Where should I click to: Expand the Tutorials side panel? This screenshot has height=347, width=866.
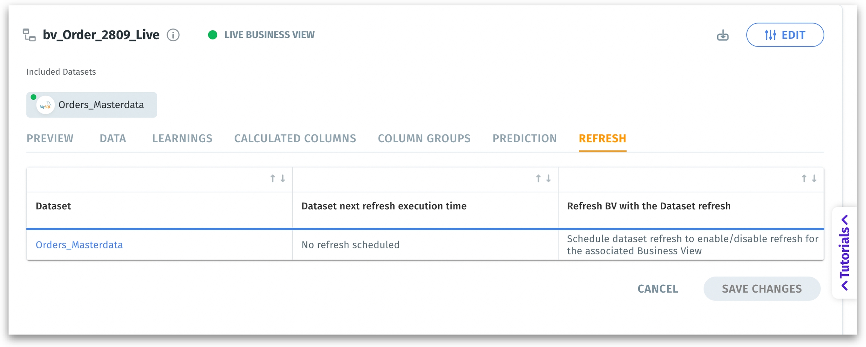(x=845, y=252)
